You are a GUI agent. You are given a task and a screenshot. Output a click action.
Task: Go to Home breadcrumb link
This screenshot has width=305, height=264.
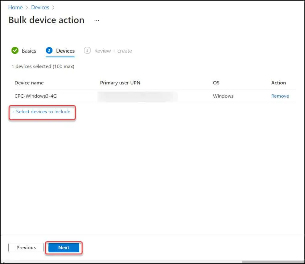(x=15, y=7)
